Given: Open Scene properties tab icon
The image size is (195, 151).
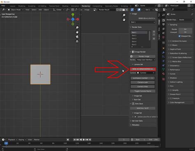Looking at the screenshot, I should (163, 33).
